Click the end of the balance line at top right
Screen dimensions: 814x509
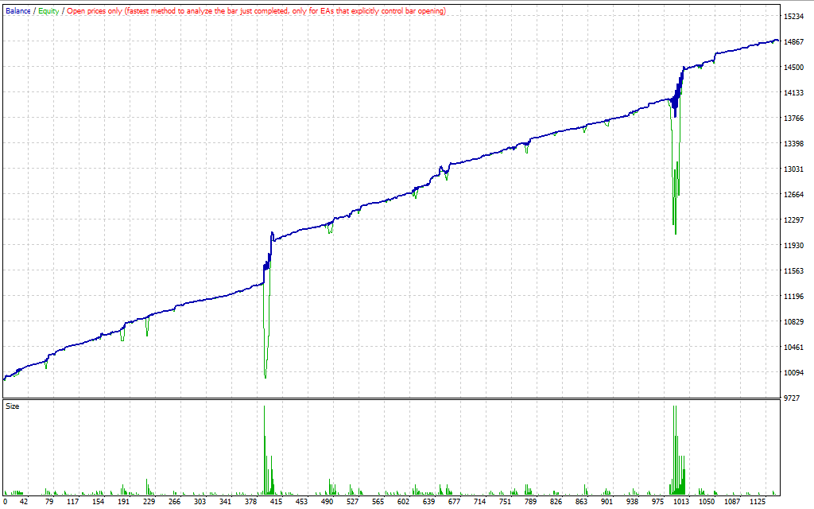click(777, 40)
